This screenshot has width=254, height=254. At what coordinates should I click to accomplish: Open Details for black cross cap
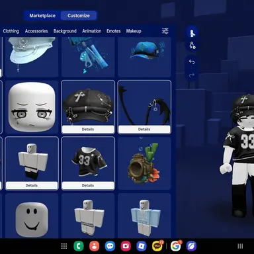88,130
